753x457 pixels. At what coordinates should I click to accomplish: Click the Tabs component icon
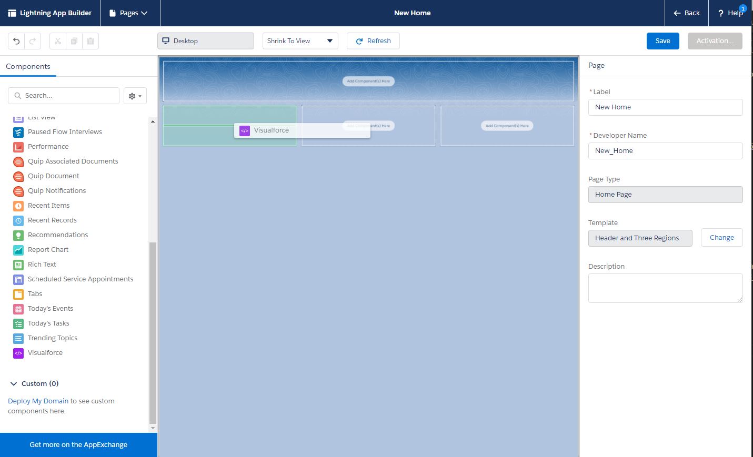coord(18,294)
